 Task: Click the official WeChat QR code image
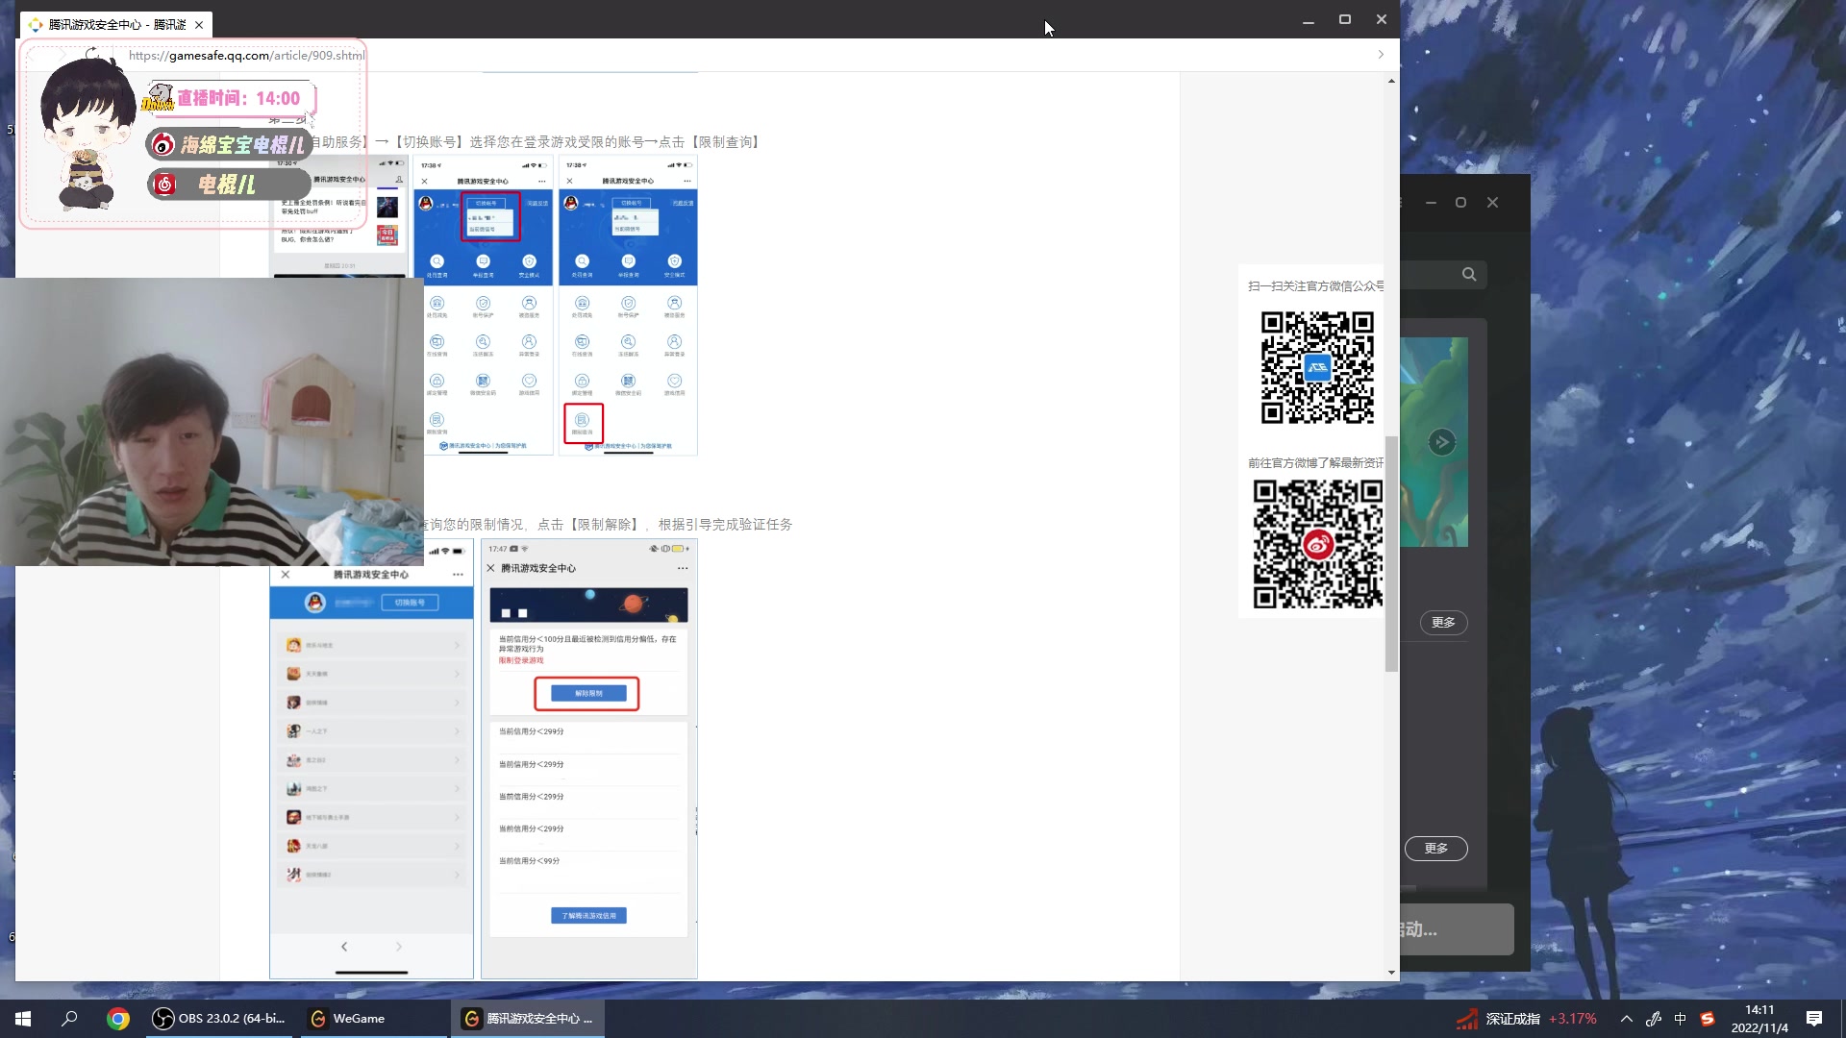click(1317, 367)
